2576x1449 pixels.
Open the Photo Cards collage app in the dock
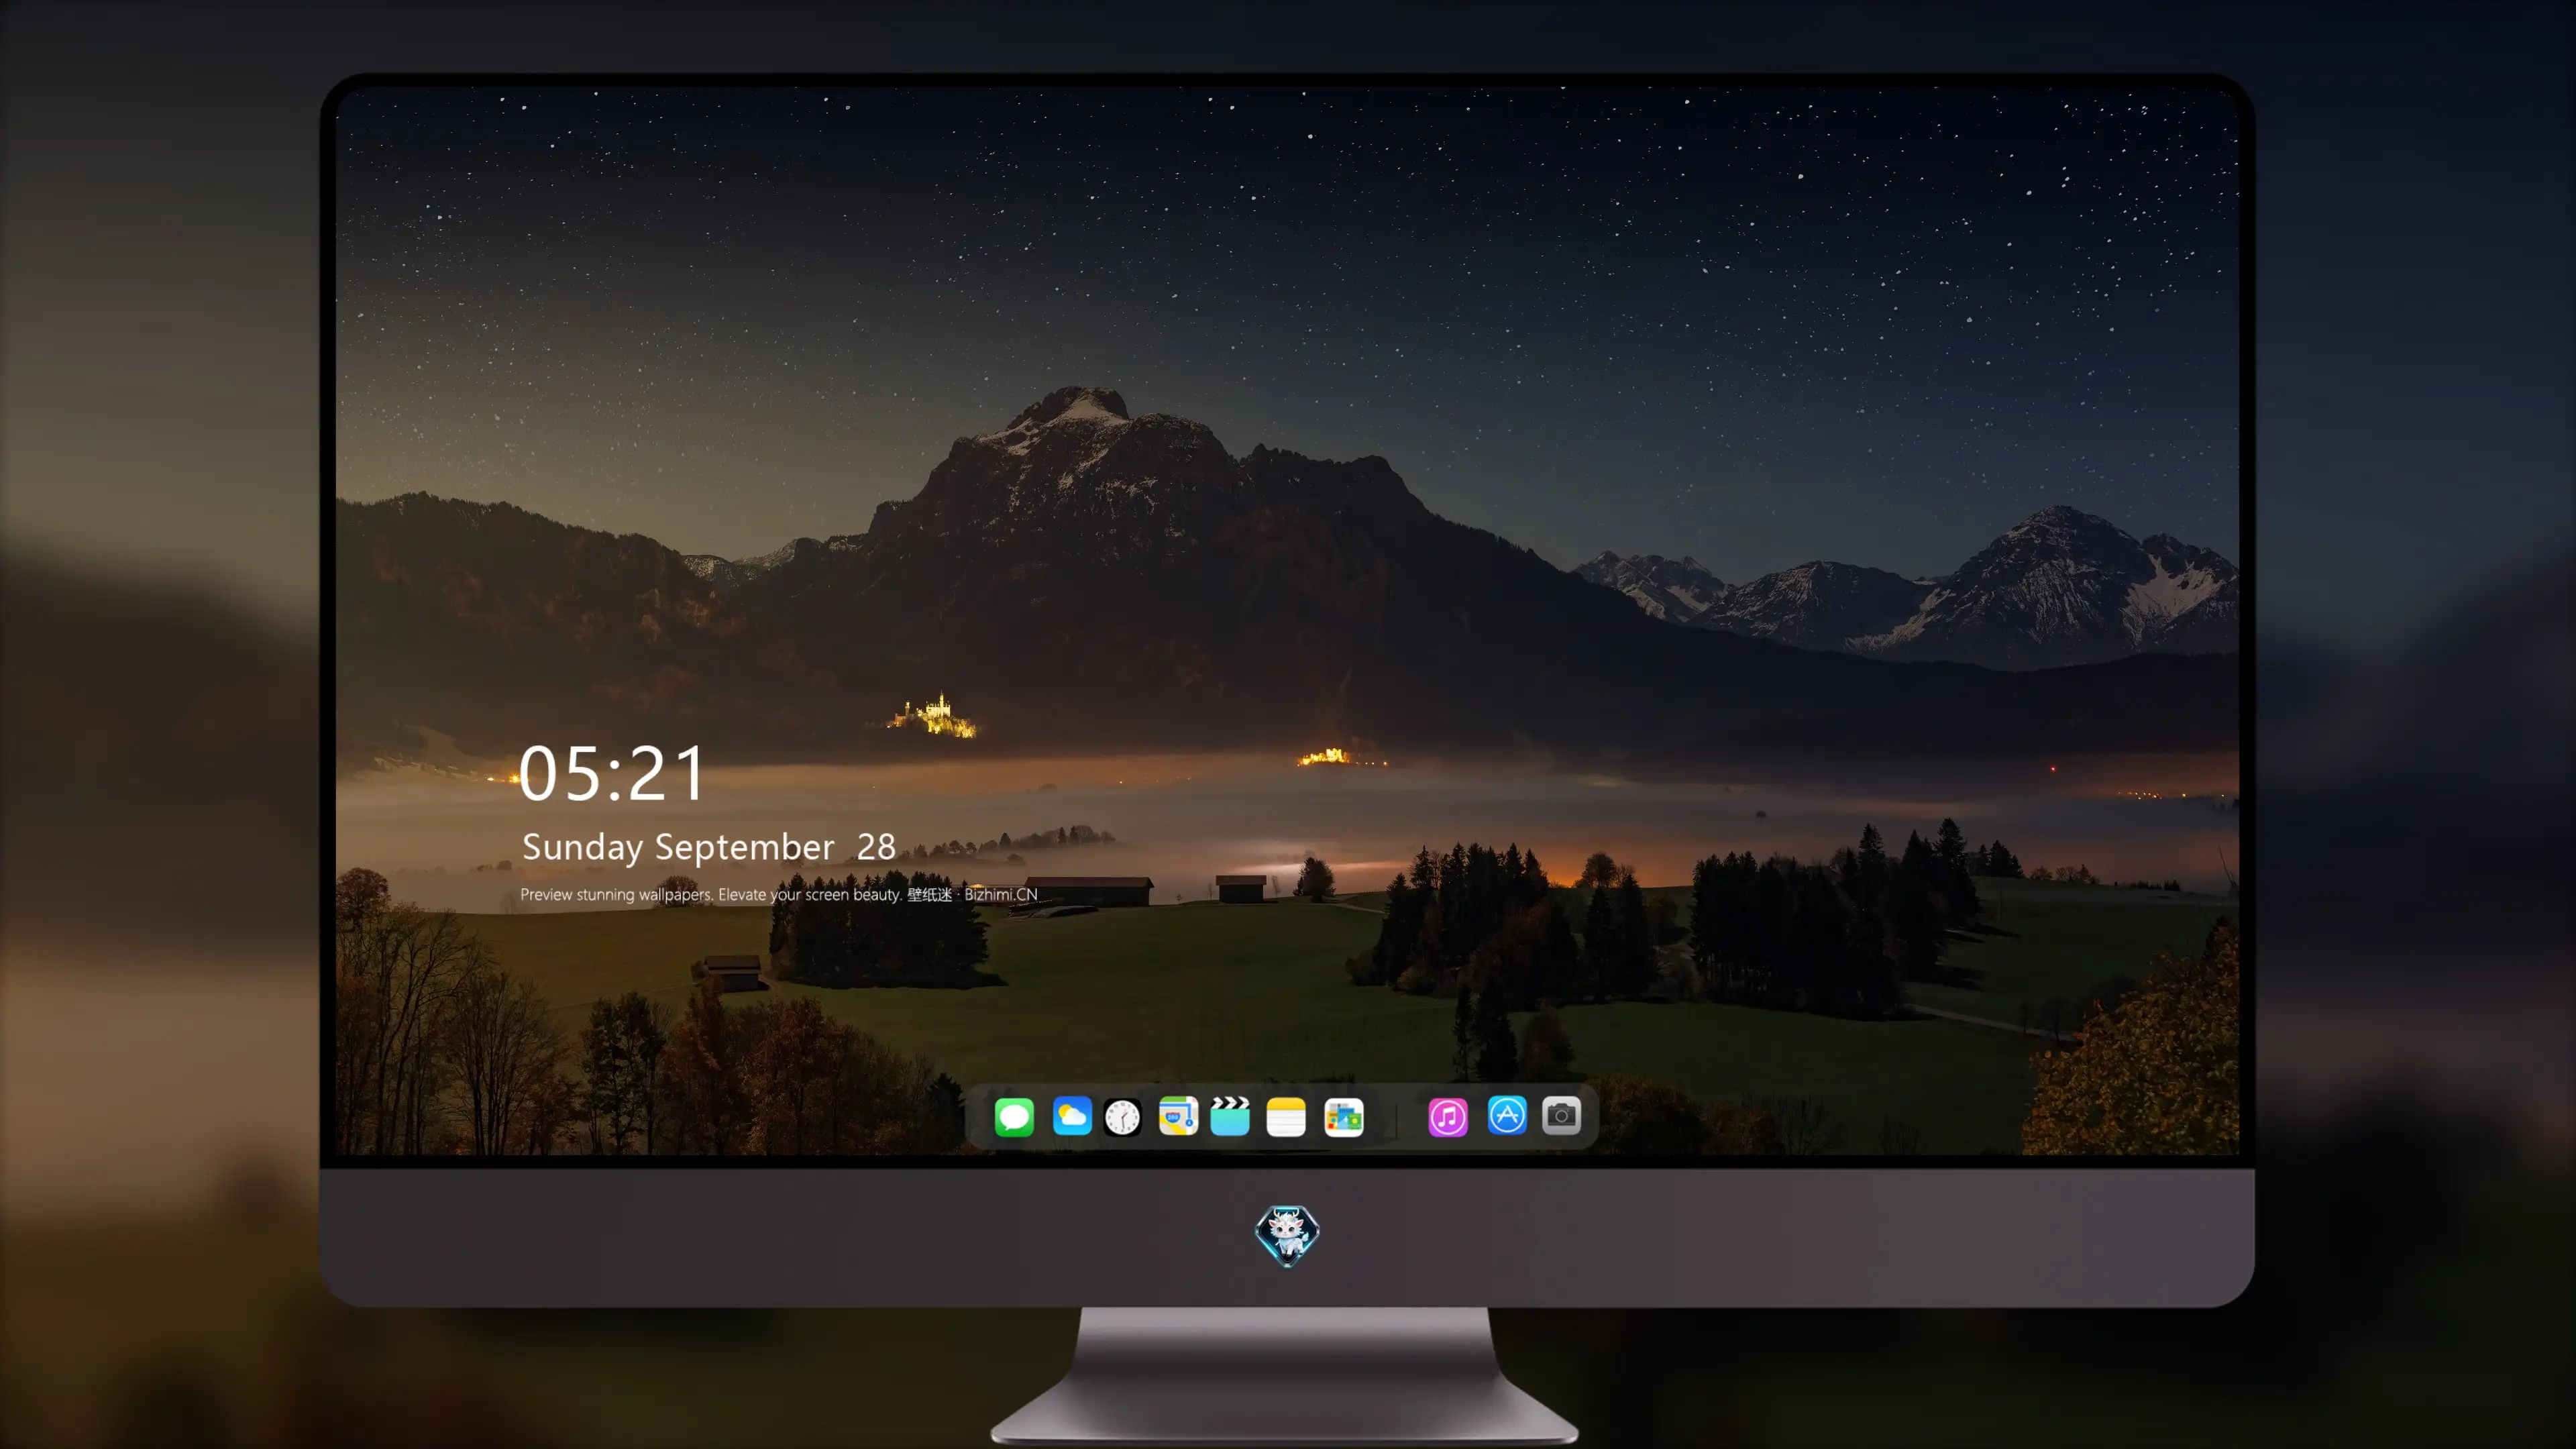(1344, 1117)
